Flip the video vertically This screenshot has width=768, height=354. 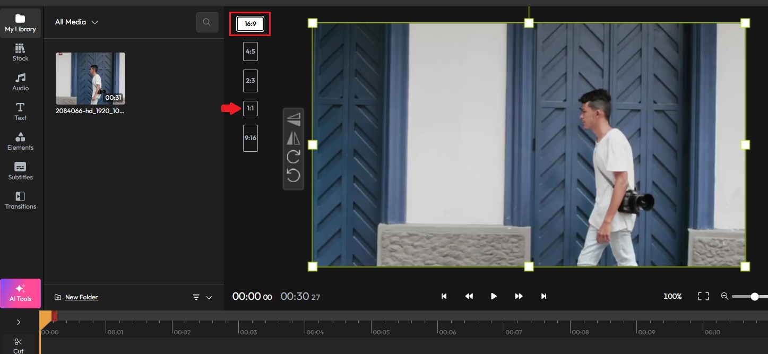[294, 119]
